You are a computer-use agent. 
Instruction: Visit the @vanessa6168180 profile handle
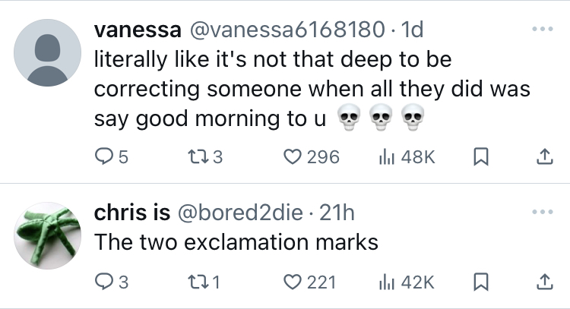point(287,30)
